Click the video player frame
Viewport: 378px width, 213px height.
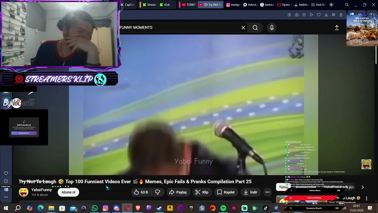[x=193, y=105]
